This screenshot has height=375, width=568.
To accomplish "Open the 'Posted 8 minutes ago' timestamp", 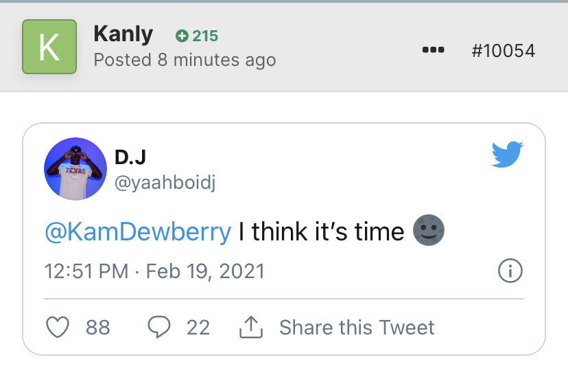I will click(x=185, y=60).
